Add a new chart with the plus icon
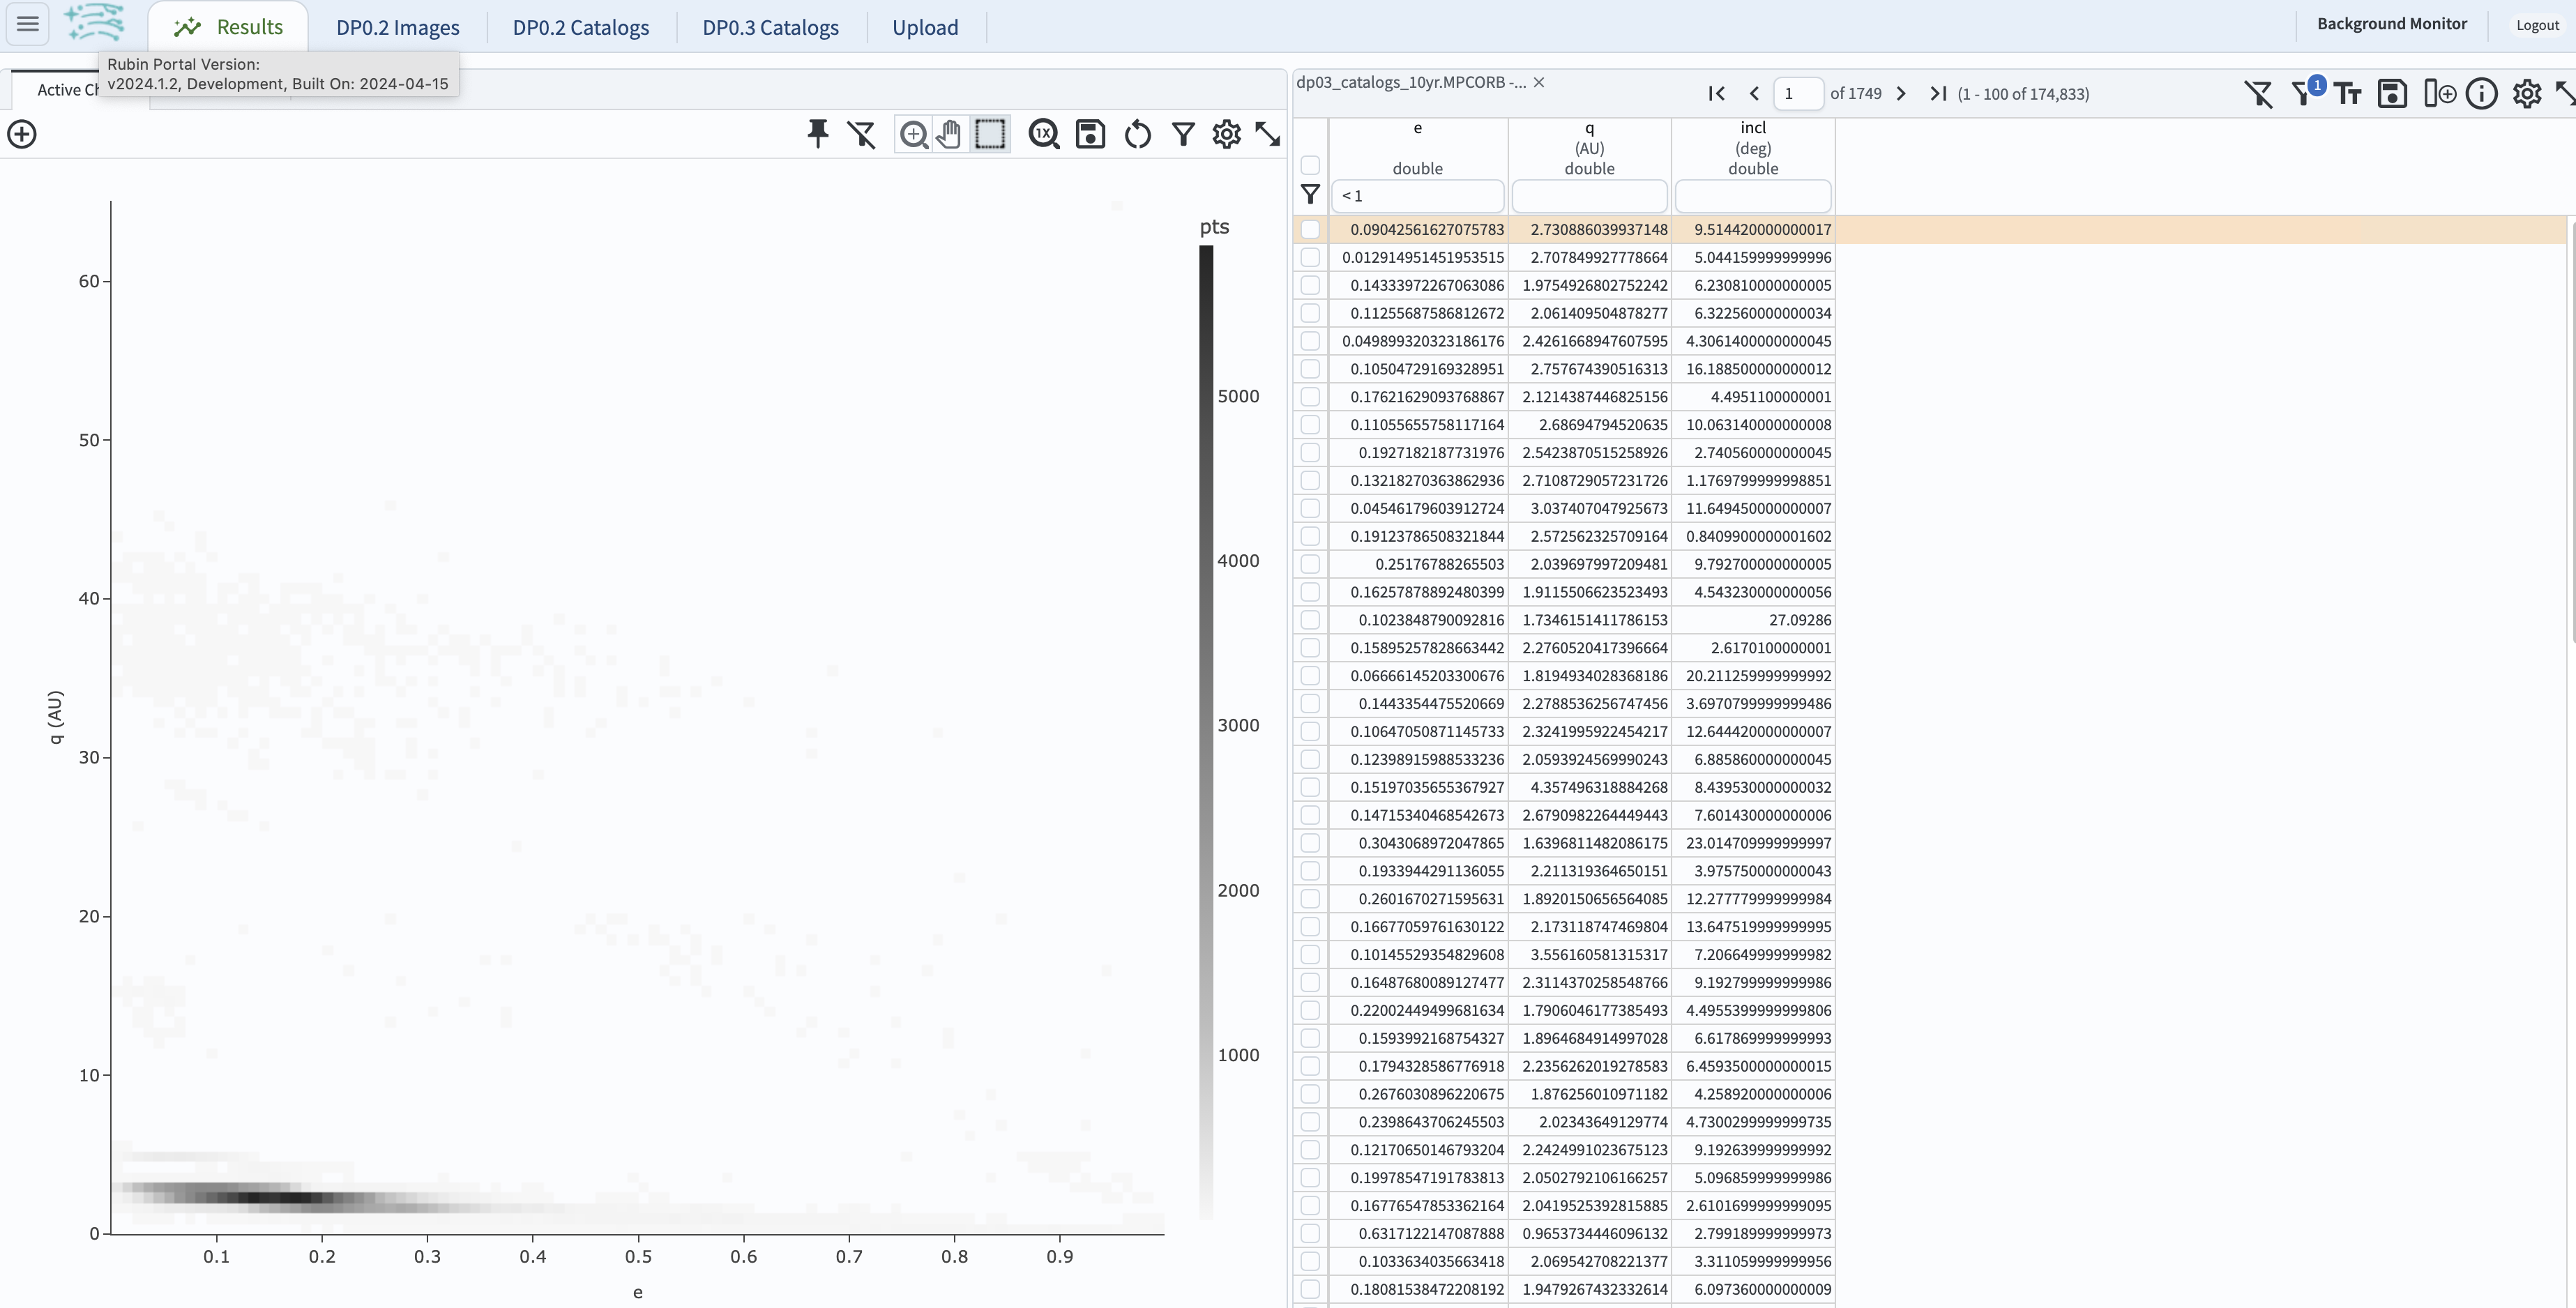 pyautogui.click(x=22, y=134)
